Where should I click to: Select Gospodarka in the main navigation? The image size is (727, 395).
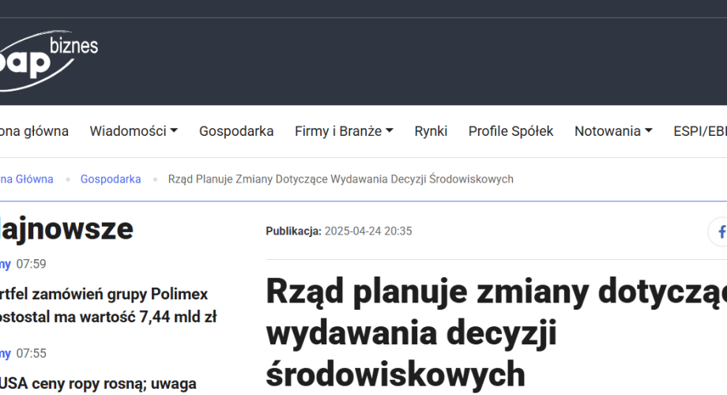[236, 131]
